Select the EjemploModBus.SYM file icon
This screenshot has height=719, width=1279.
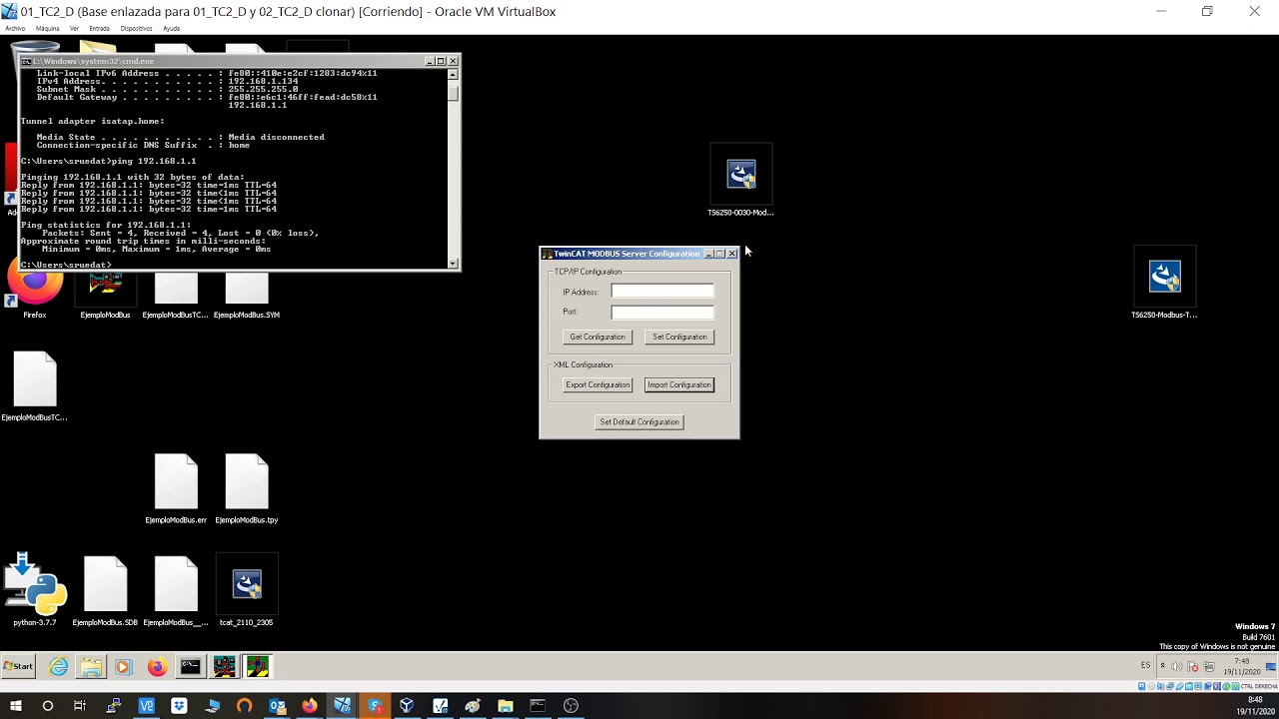click(x=247, y=296)
